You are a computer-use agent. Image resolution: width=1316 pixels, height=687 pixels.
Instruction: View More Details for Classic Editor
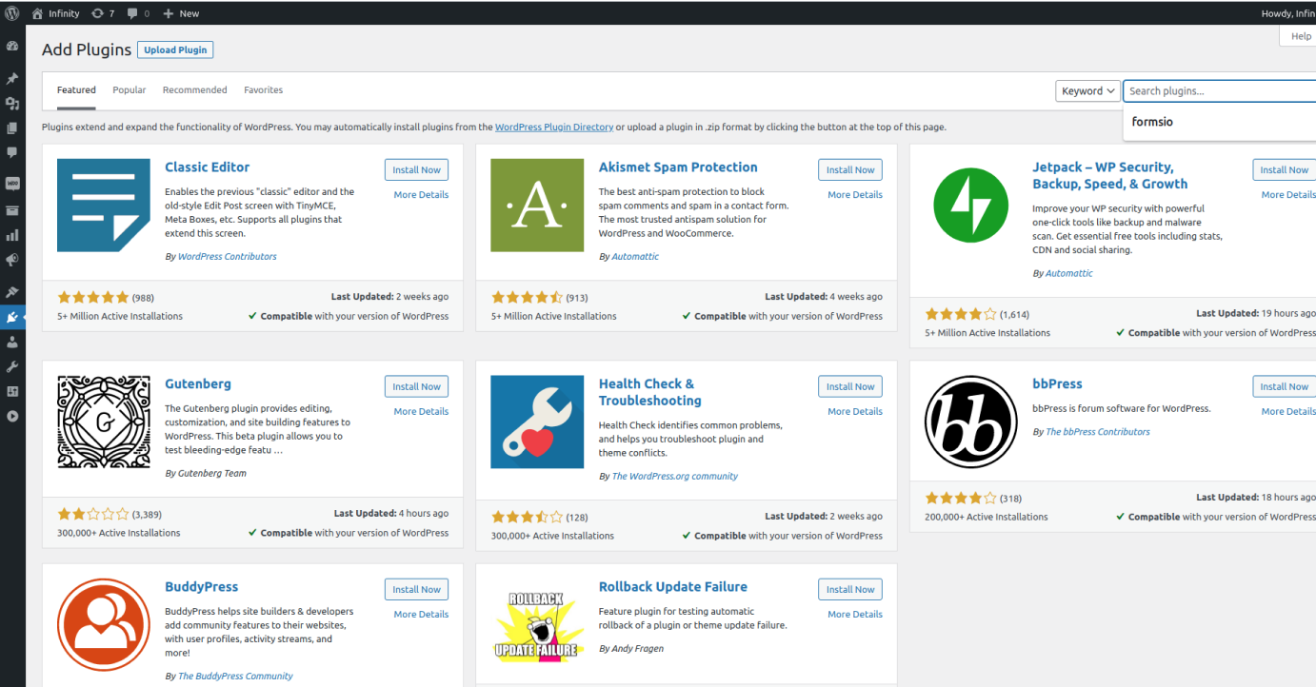pos(421,195)
